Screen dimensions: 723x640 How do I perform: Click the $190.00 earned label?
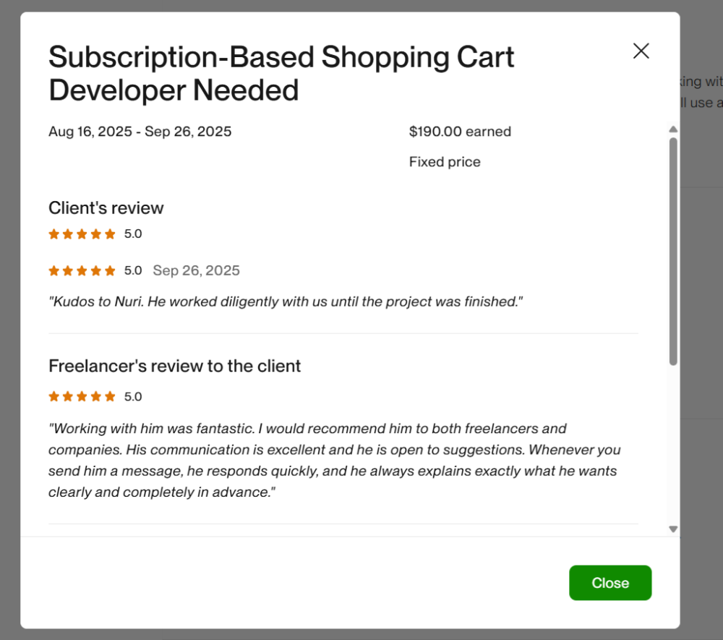(460, 131)
